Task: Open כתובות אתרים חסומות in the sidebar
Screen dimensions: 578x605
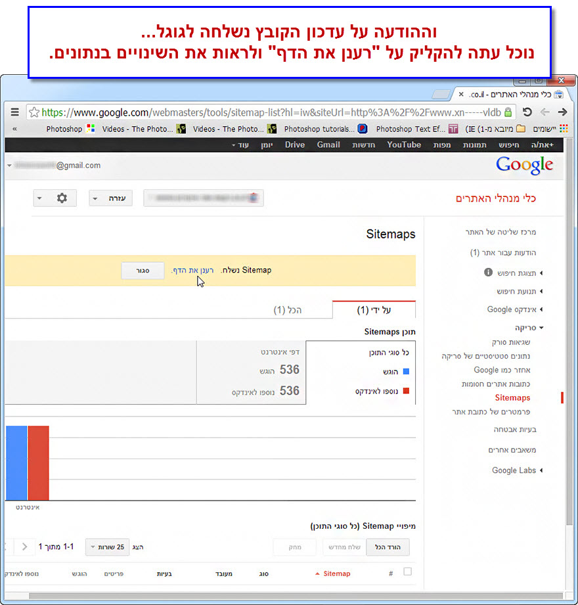Action: pyautogui.click(x=495, y=384)
